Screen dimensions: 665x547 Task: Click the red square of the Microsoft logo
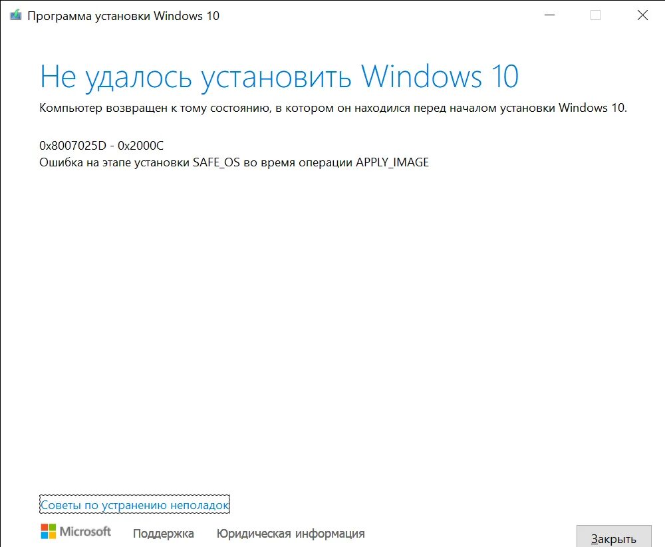[45, 526]
